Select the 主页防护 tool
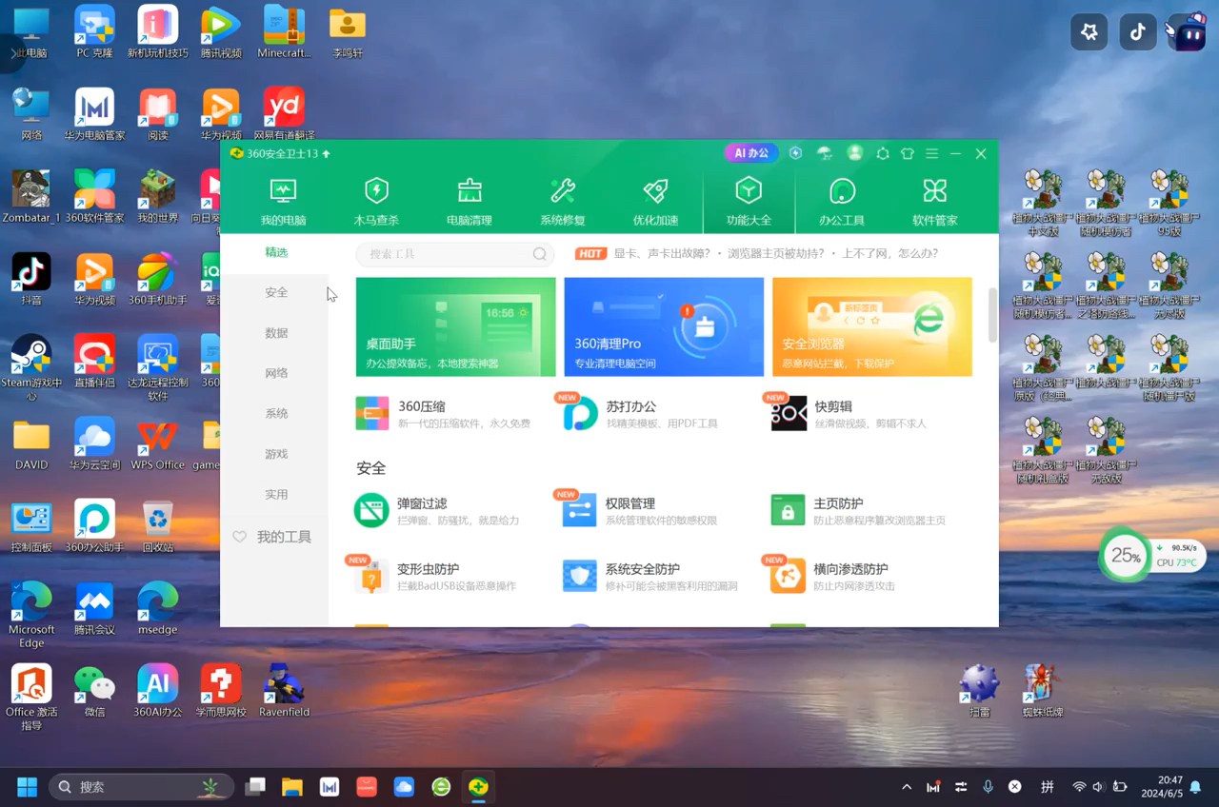 [858, 511]
